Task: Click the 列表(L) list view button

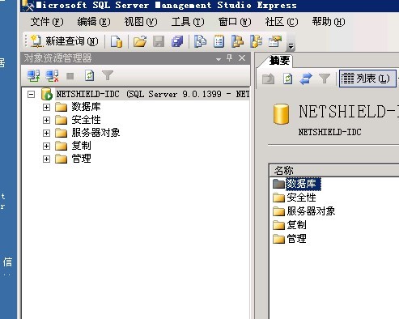Action: 367,79
